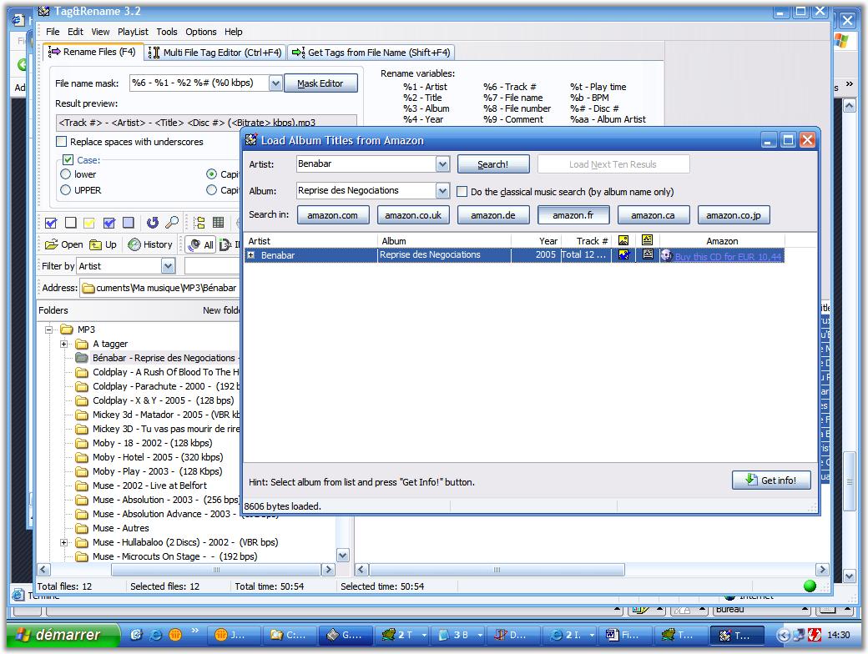Click the refresh arrow toolbar icon
868x654 pixels.
click(x=152, y=223)
